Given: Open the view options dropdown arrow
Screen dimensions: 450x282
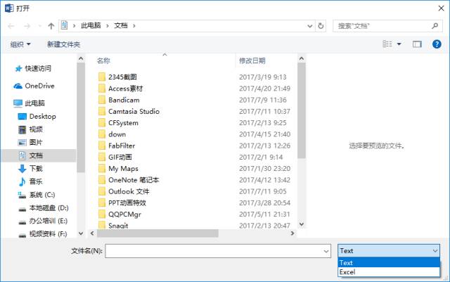Looking at the screenshot, I should point(399,44).
